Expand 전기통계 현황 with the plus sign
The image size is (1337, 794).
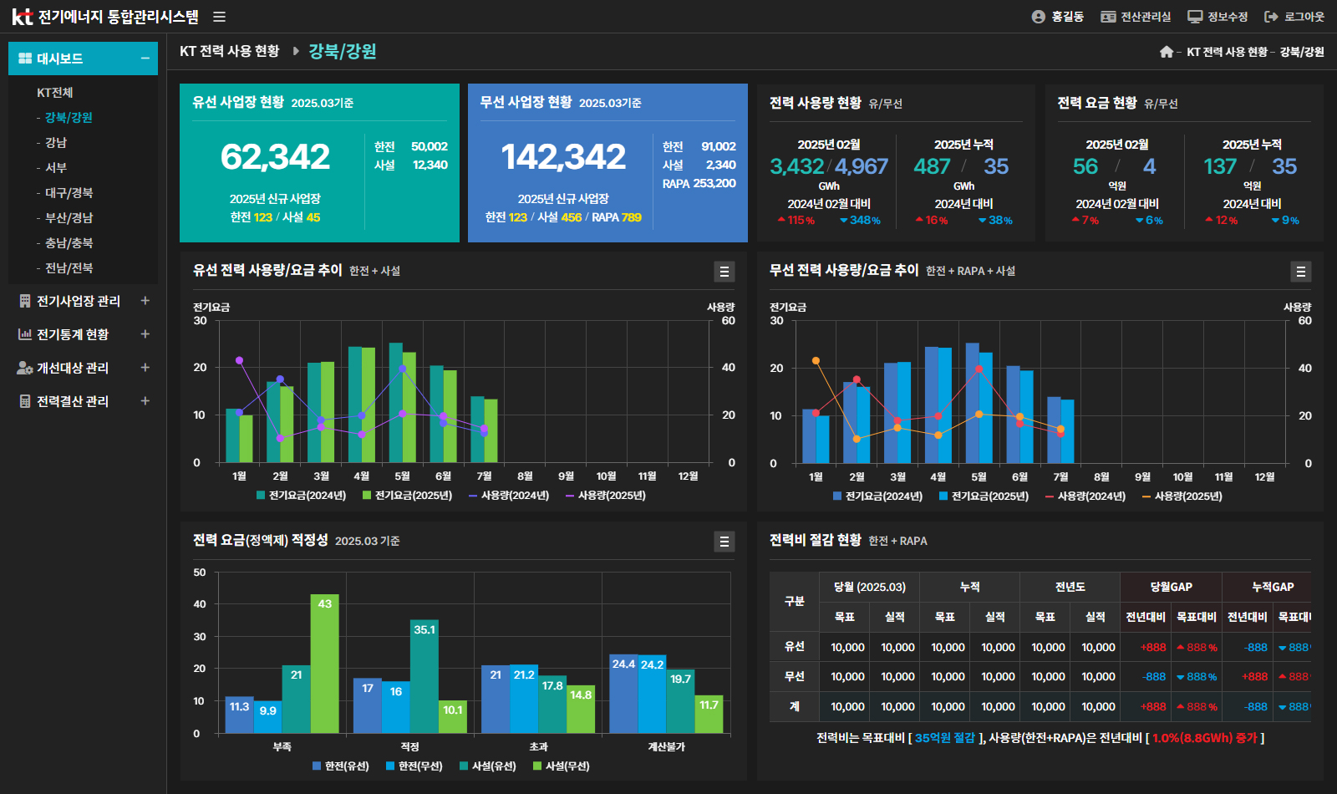coord(145,334)
